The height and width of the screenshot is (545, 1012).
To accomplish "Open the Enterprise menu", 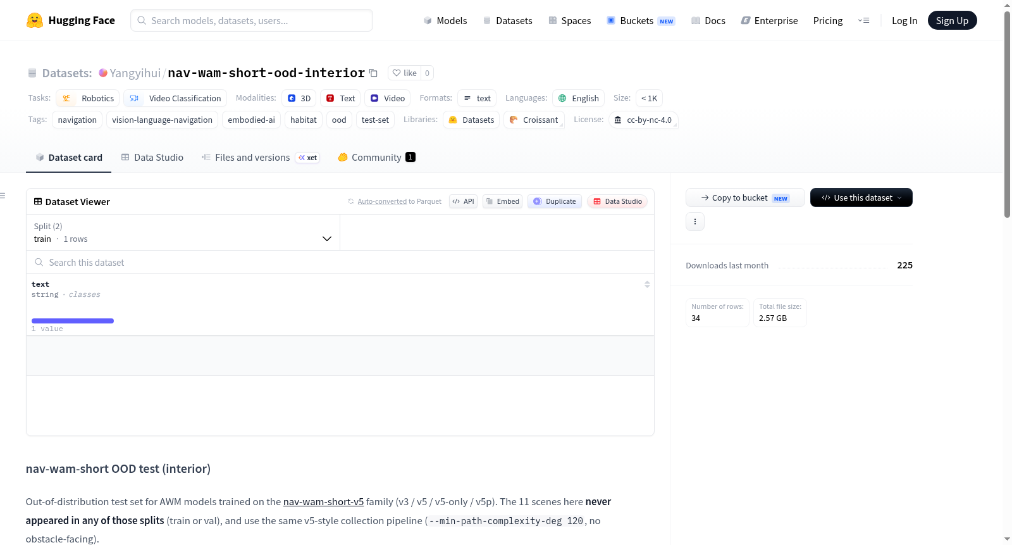I will 769,20.
